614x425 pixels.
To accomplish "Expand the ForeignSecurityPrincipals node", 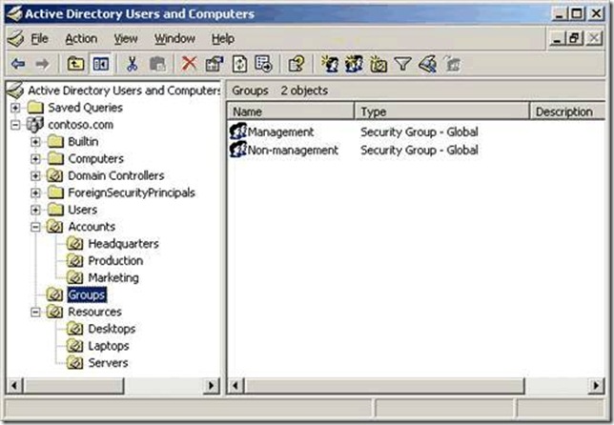I will click(x=35, y=192).
